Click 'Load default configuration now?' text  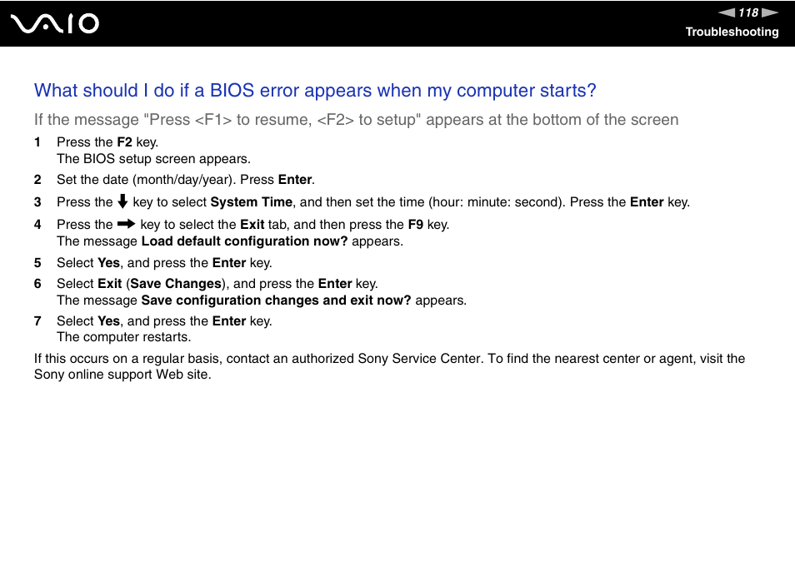[244, 241]
